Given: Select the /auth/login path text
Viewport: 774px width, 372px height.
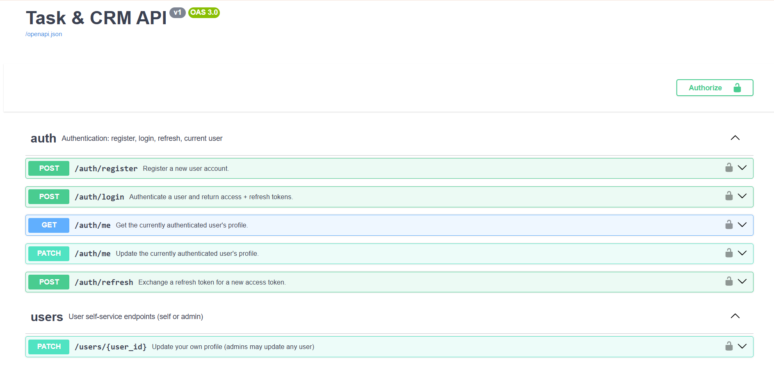Looking at the screenshot, I should click(99, 197).
